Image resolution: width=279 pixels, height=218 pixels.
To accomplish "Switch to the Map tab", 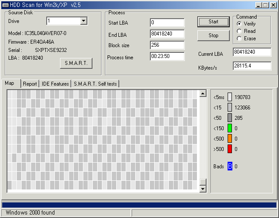I will (x=11, y=83).
